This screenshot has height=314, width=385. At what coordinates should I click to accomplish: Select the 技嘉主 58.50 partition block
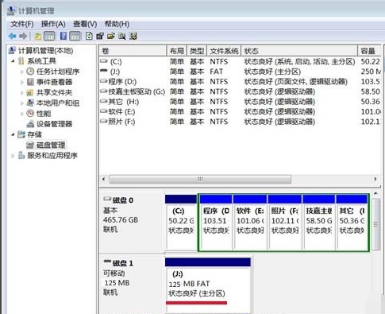[x=319, y=223]
